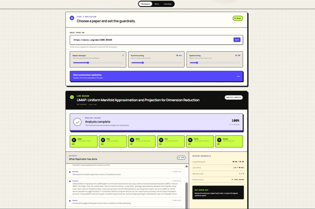Click the Builder label in activity log

click(75, 172)
